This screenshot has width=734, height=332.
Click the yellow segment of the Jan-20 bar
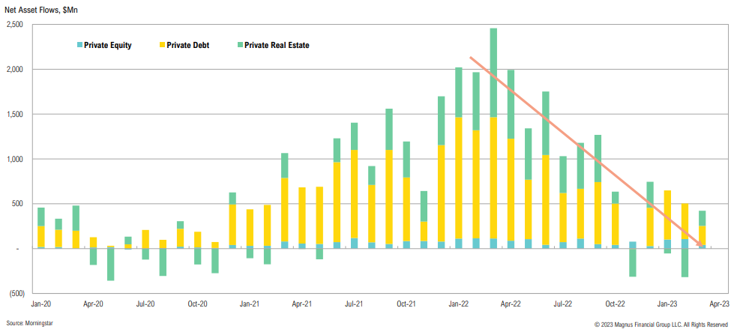pyautogui.click(x=41, y=236)
